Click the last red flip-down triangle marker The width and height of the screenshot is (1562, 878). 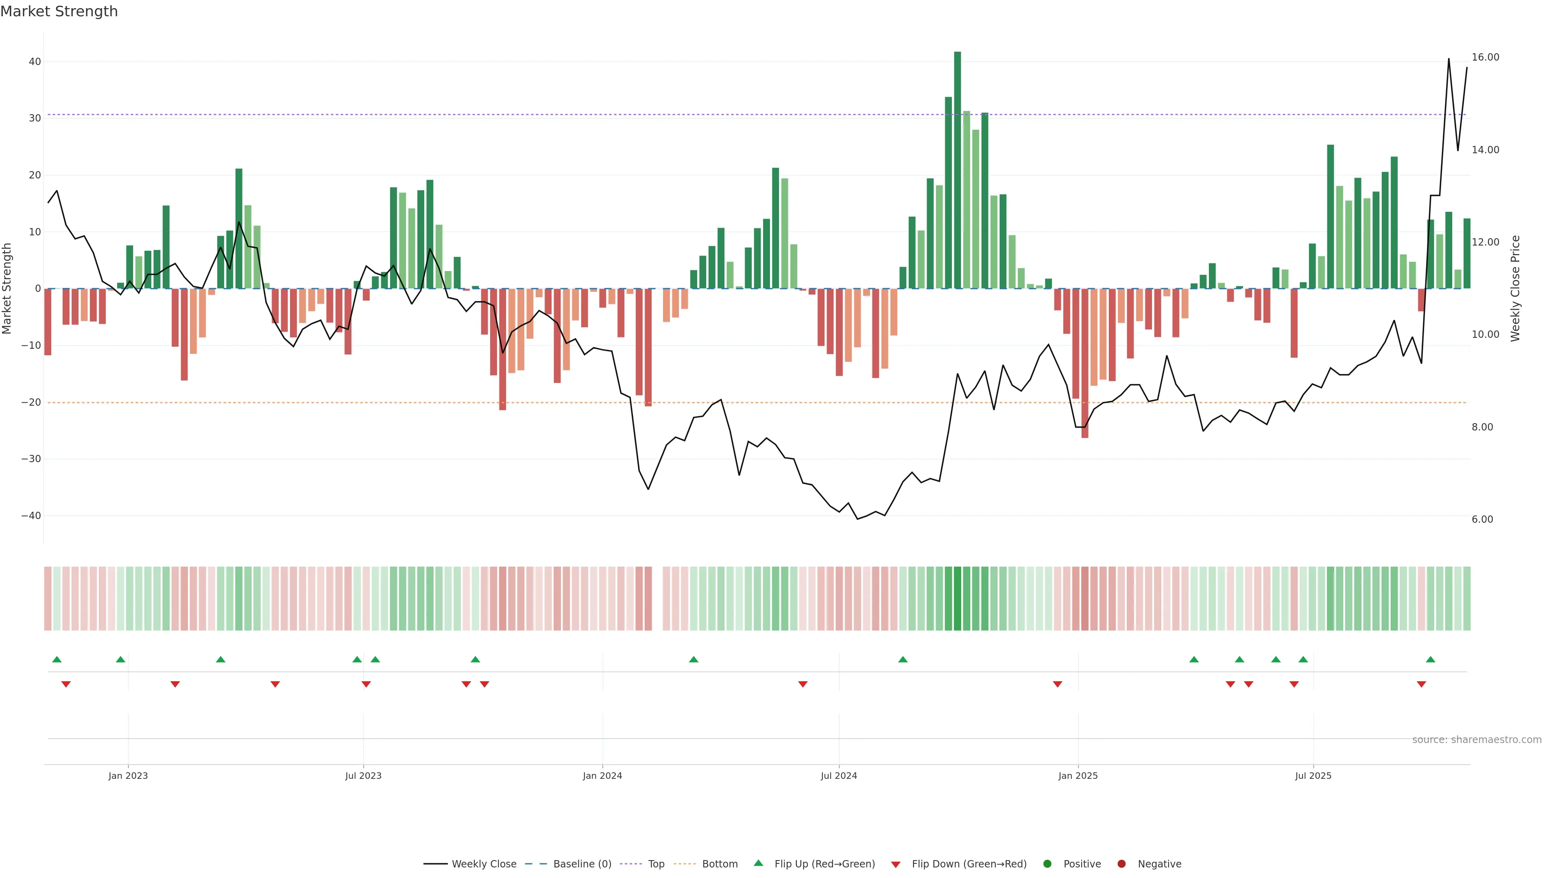1421,684
